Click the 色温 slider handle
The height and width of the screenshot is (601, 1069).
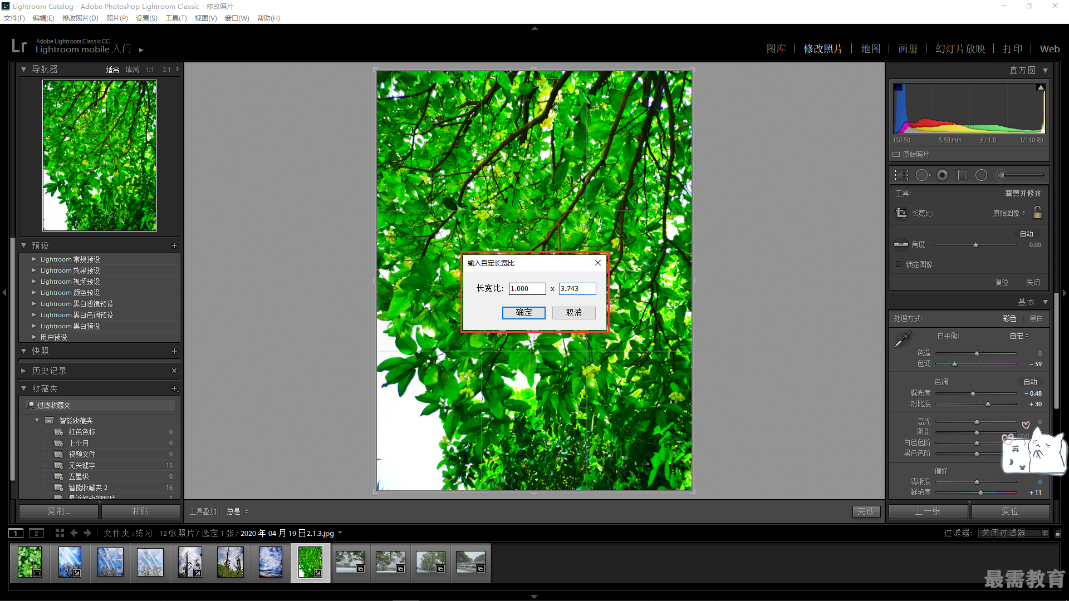coord(977,353)
